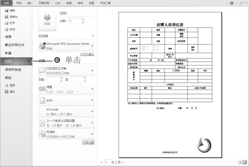The image size is (249, 167).
Task: Click the current page number field below preview
Action: pos(107,162)
